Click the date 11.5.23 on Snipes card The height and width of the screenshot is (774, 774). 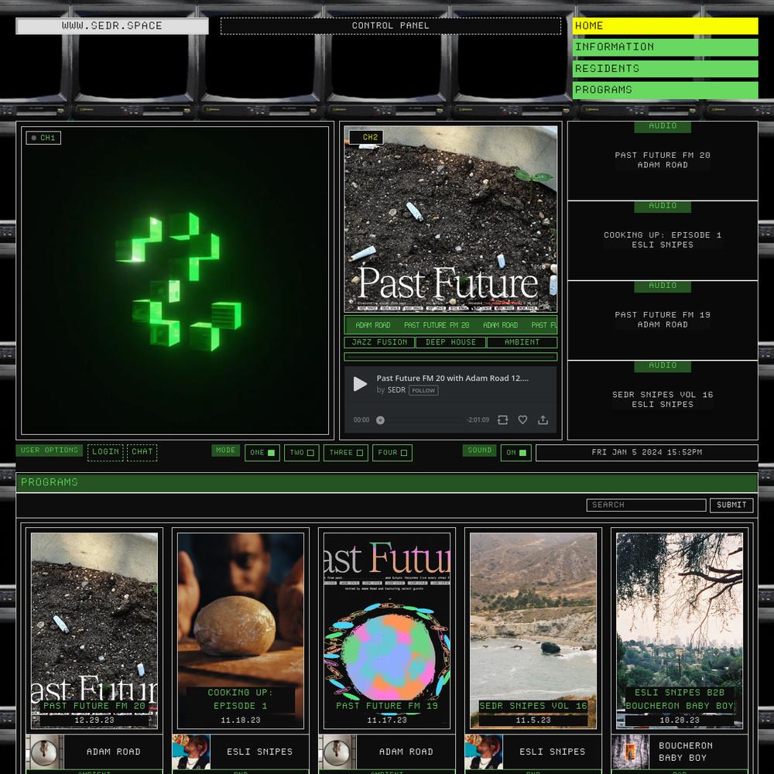pyautogui.click(x=533, y=720)
